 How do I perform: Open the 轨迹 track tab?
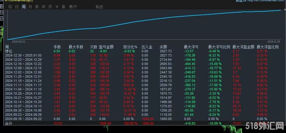(99, 7)
